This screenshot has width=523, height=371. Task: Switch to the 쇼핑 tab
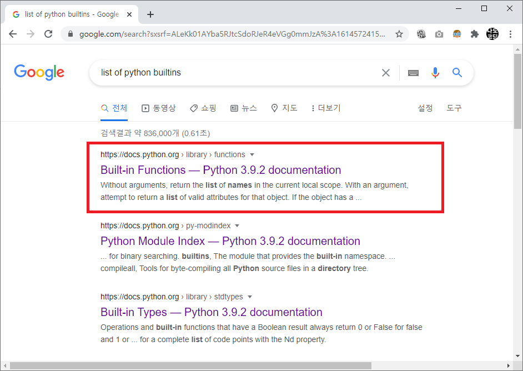click(203, 108)
